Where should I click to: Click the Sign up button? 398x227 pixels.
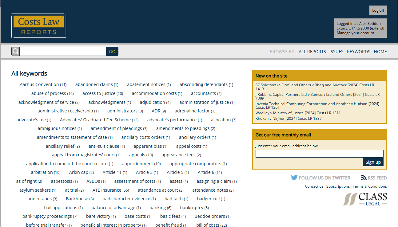click(x=373, y=162)
